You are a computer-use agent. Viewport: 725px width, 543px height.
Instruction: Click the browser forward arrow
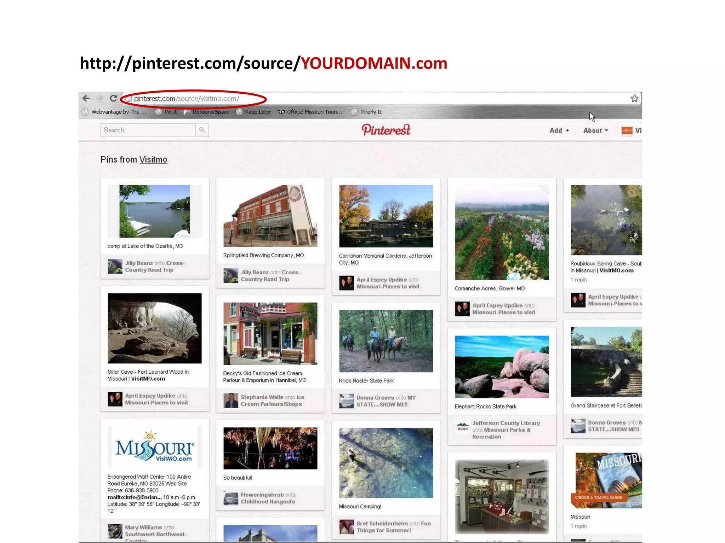click(100, 98)
